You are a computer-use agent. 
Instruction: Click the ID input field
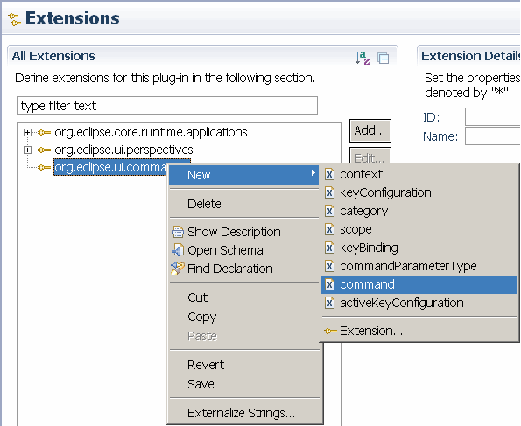tap(492, 117)
